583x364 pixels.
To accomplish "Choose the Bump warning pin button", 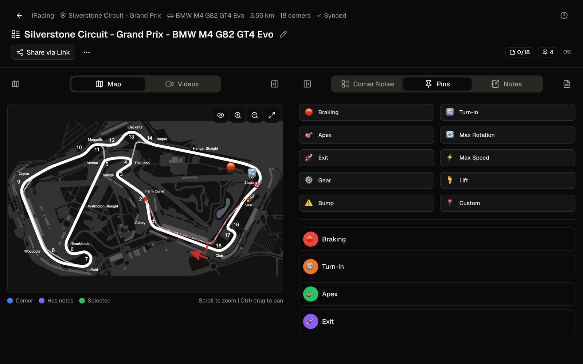I will [366, 203].
